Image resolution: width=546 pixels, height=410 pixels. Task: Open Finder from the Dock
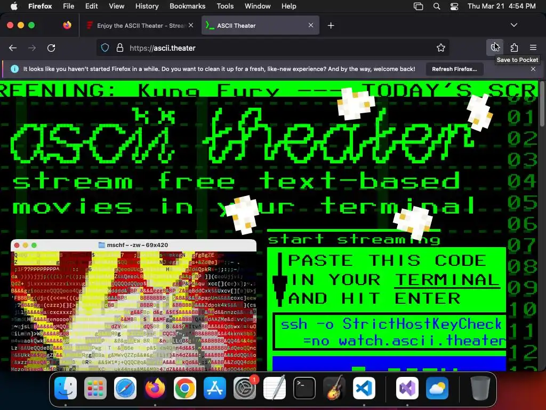(x=66, y=388)
